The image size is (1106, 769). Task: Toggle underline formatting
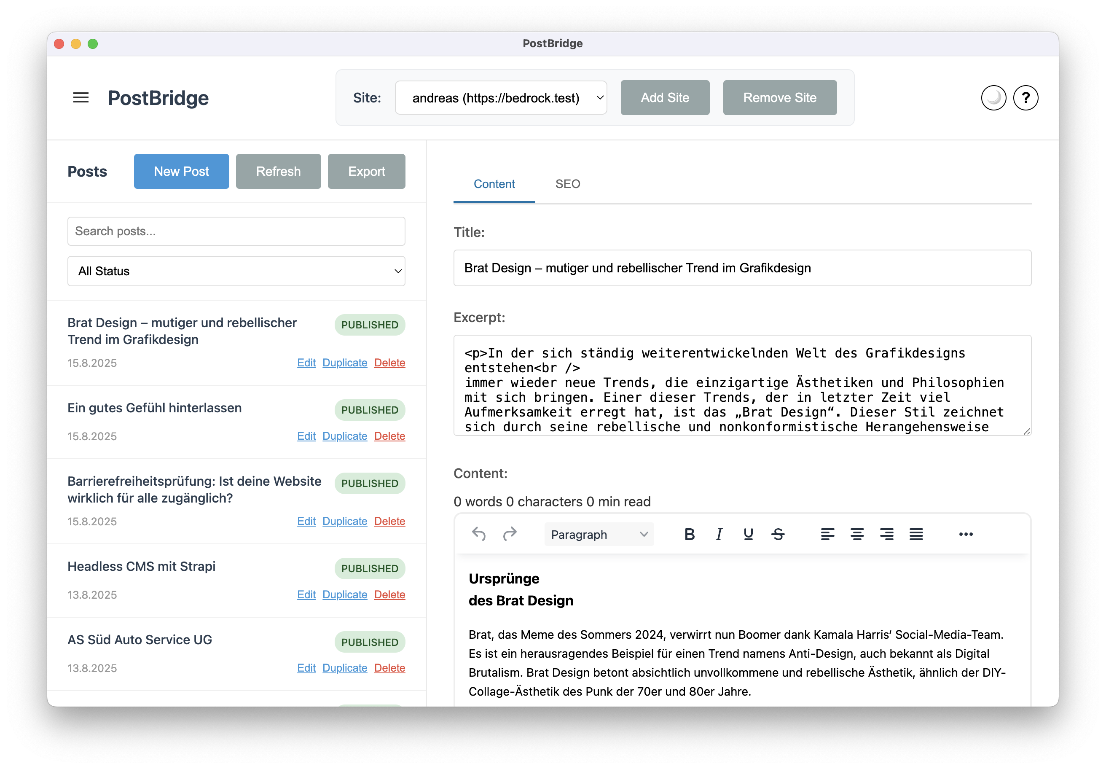pyautogui.click(x=748, y=534)
